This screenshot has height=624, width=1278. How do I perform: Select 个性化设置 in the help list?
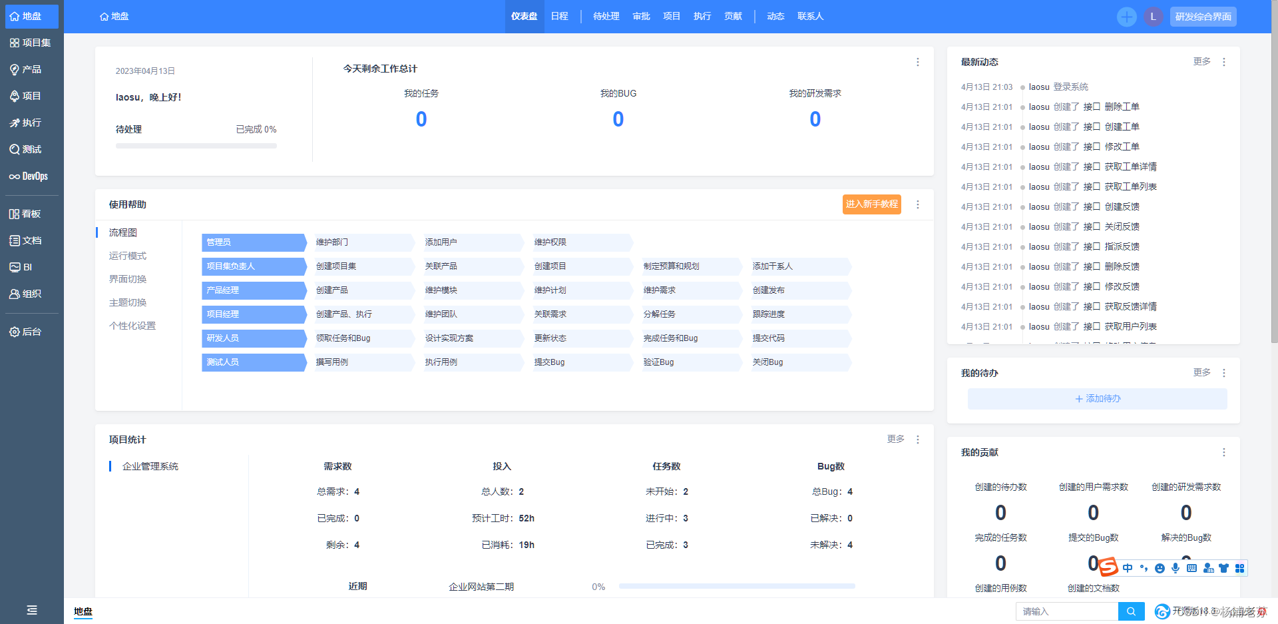pos(132,326)
